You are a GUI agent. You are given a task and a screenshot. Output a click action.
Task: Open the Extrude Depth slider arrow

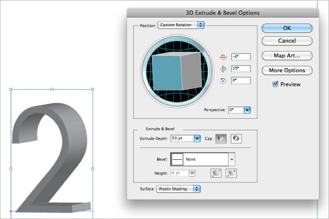click(x=197, y=139)
